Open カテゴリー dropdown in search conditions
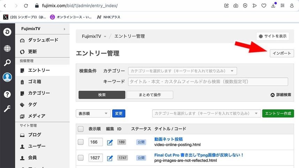The width and height of the screenshot is (299, 168). click(182, 71)
